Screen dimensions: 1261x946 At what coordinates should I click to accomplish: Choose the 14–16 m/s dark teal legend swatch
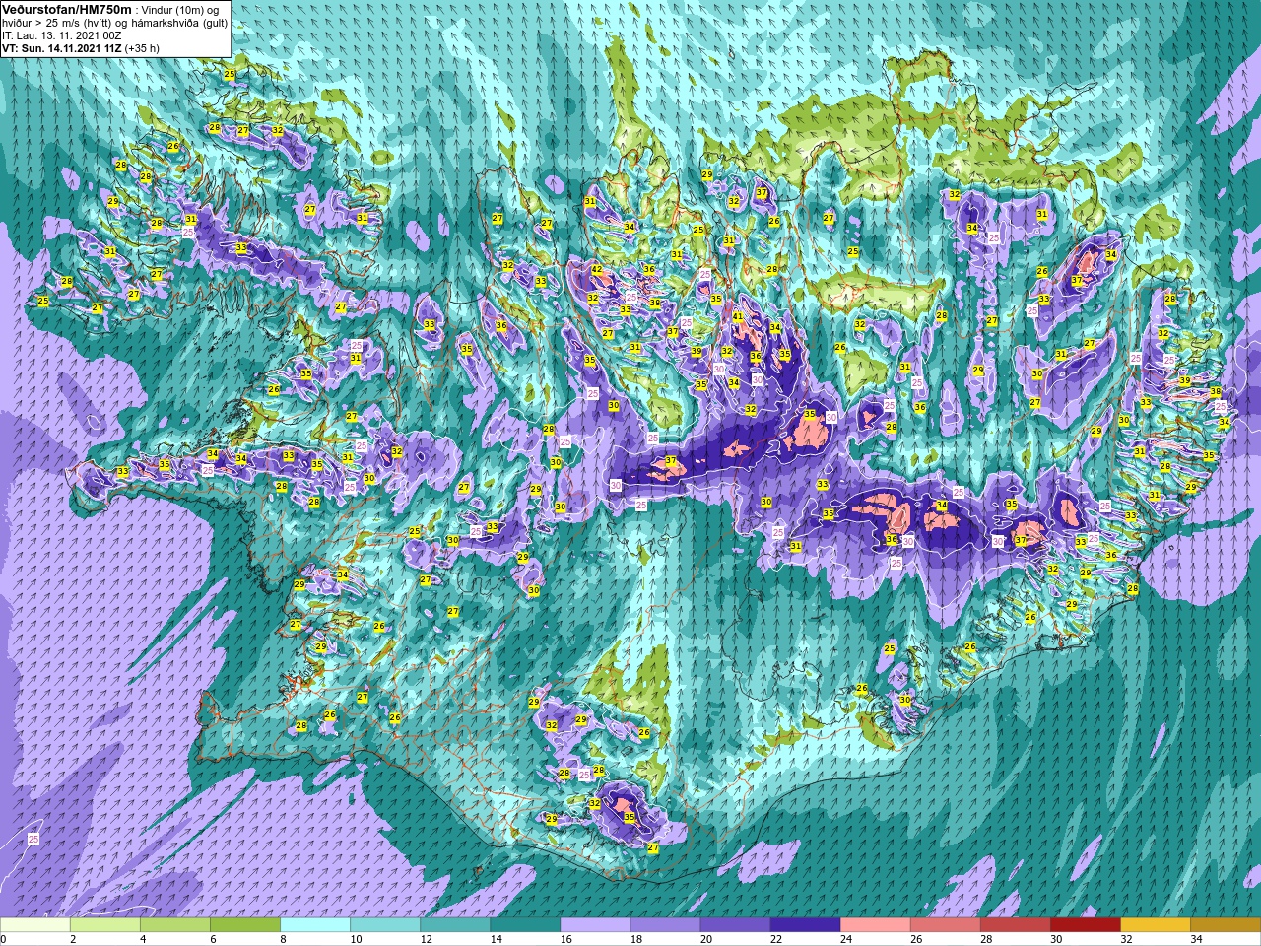click(525, 925)
